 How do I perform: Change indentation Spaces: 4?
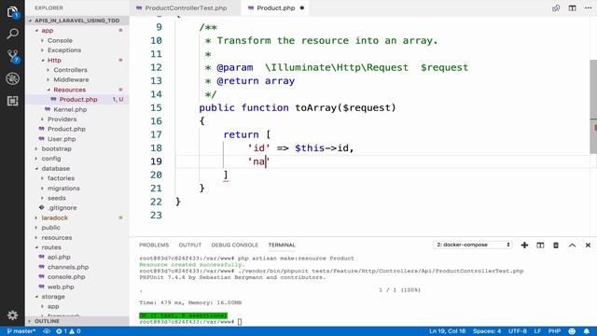[487, 331]
